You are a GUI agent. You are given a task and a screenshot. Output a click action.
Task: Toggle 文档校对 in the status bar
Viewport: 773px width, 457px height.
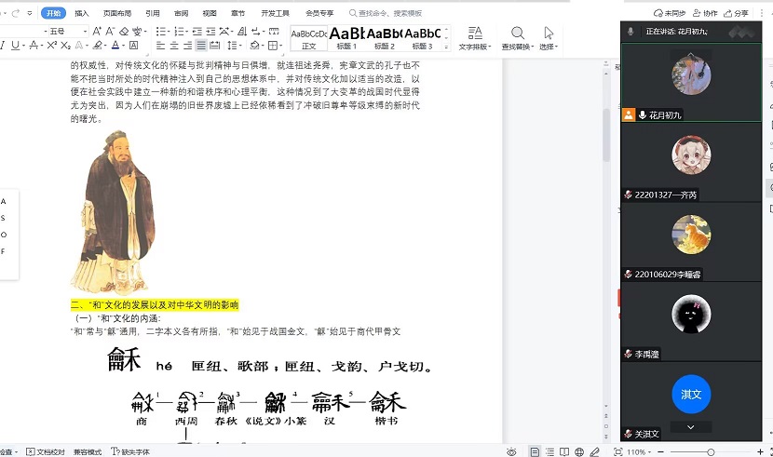pos(46,451)
